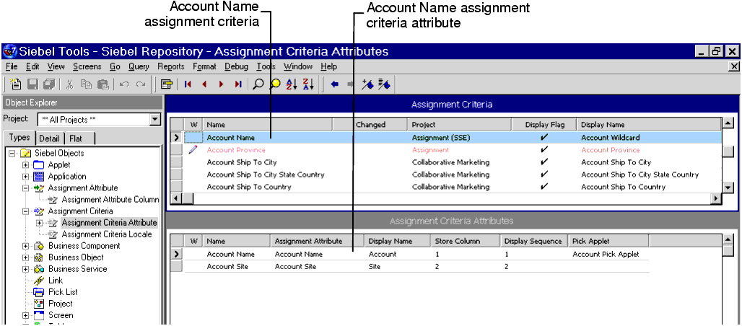The image size is (742, 326).
Task: Switch to the Detail tab
Action: (49, 138)
